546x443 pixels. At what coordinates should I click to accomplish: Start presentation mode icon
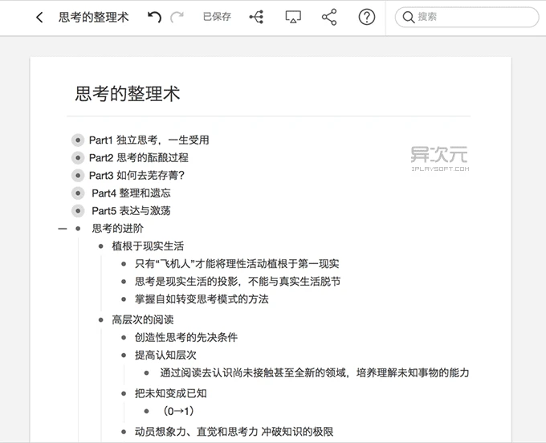tap(293, 17)
